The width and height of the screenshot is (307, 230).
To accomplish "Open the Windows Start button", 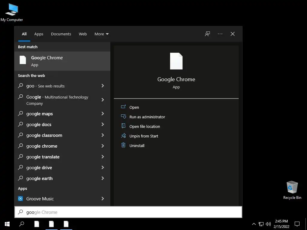I will pos(7,224).
